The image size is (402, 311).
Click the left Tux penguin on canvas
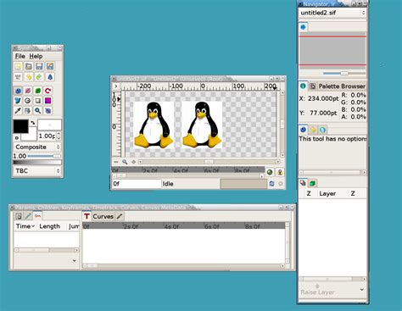[x=153, y=125]
